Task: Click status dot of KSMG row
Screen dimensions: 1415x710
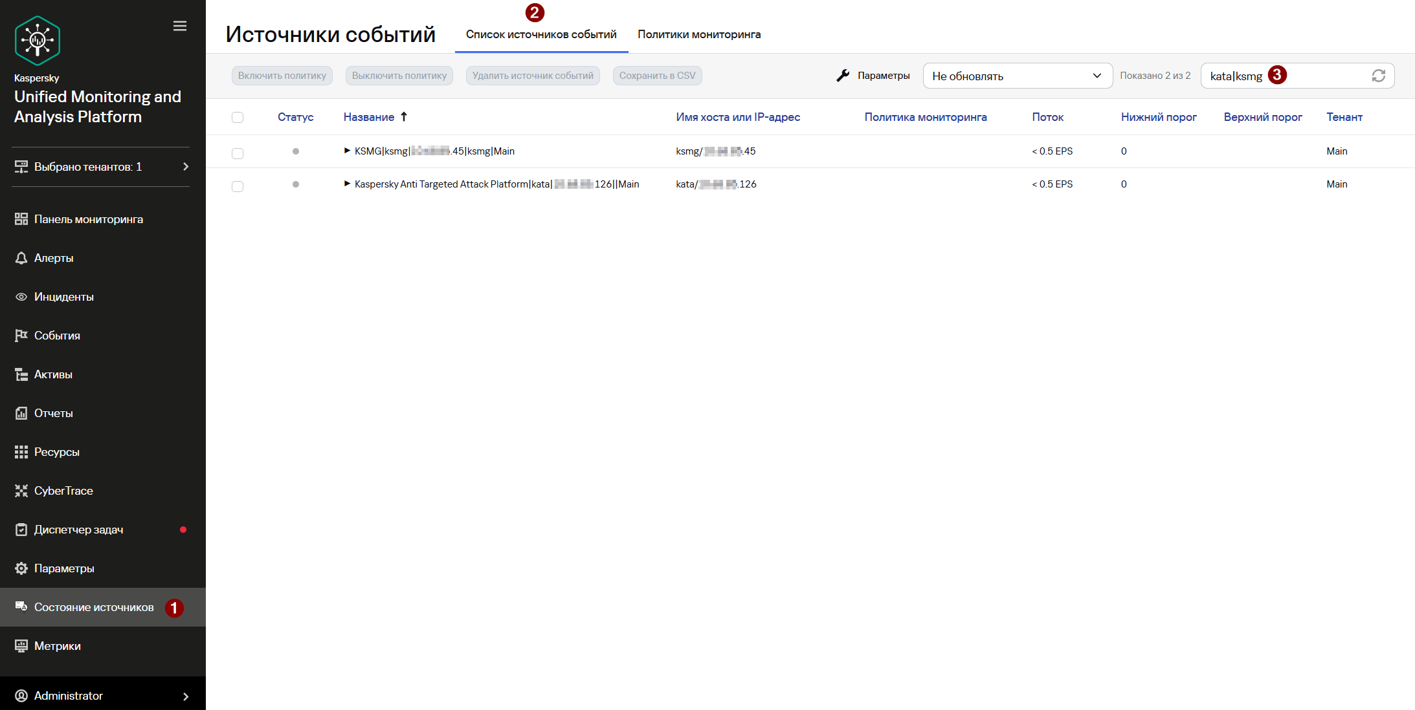Action: [x=296, y=151]
